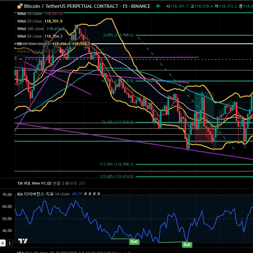The width and height of the screenshot is (253, 253).
Task: Click the BB 20 SMA close legend
Action: (x=33, y=44)
